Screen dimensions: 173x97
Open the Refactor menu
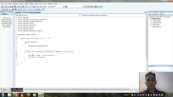coord(15,4)
